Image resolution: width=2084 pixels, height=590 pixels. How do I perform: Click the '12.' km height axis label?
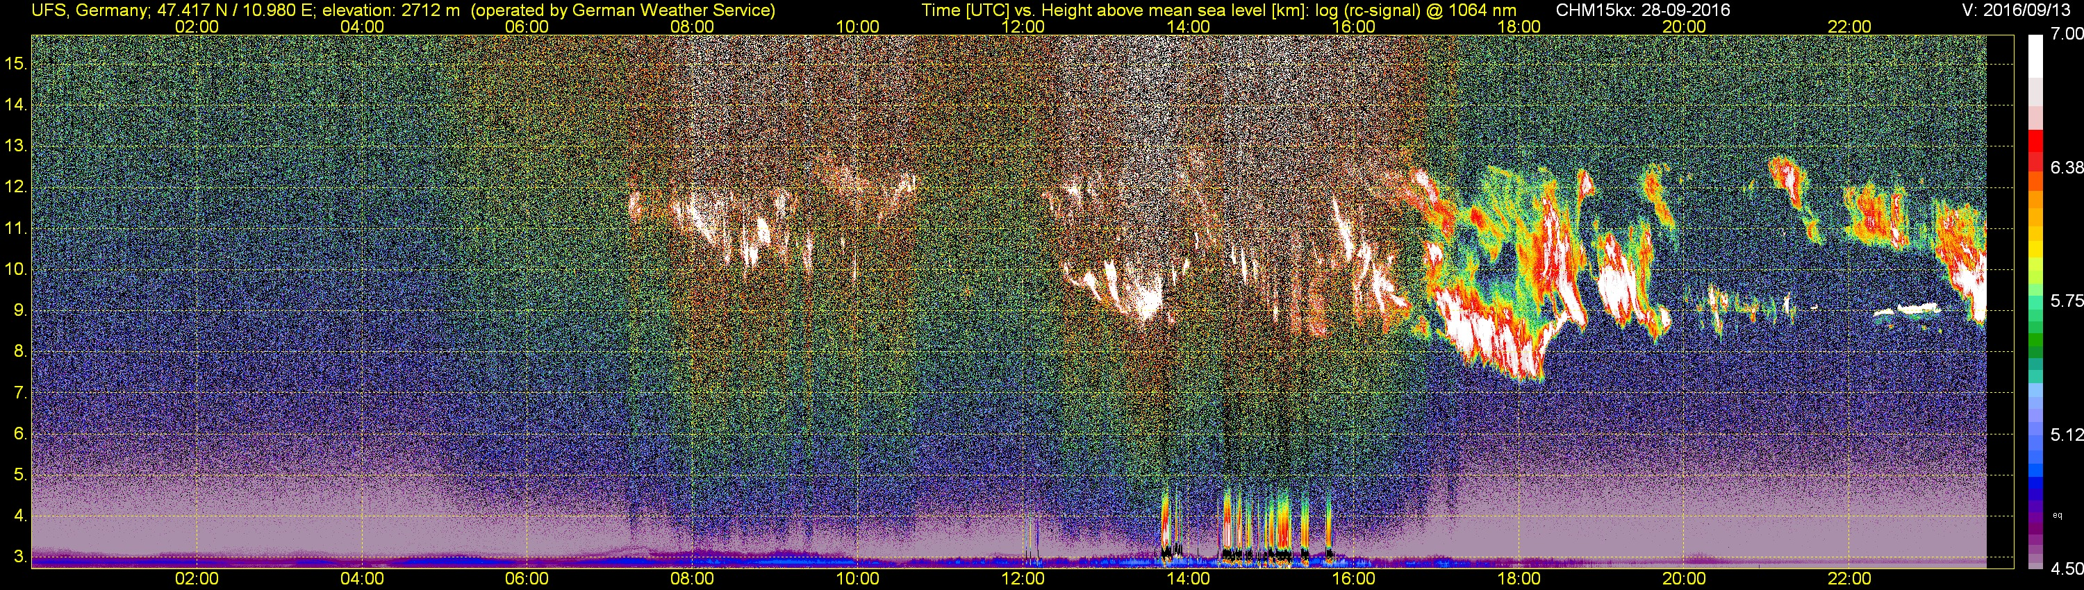click(16, 187)
